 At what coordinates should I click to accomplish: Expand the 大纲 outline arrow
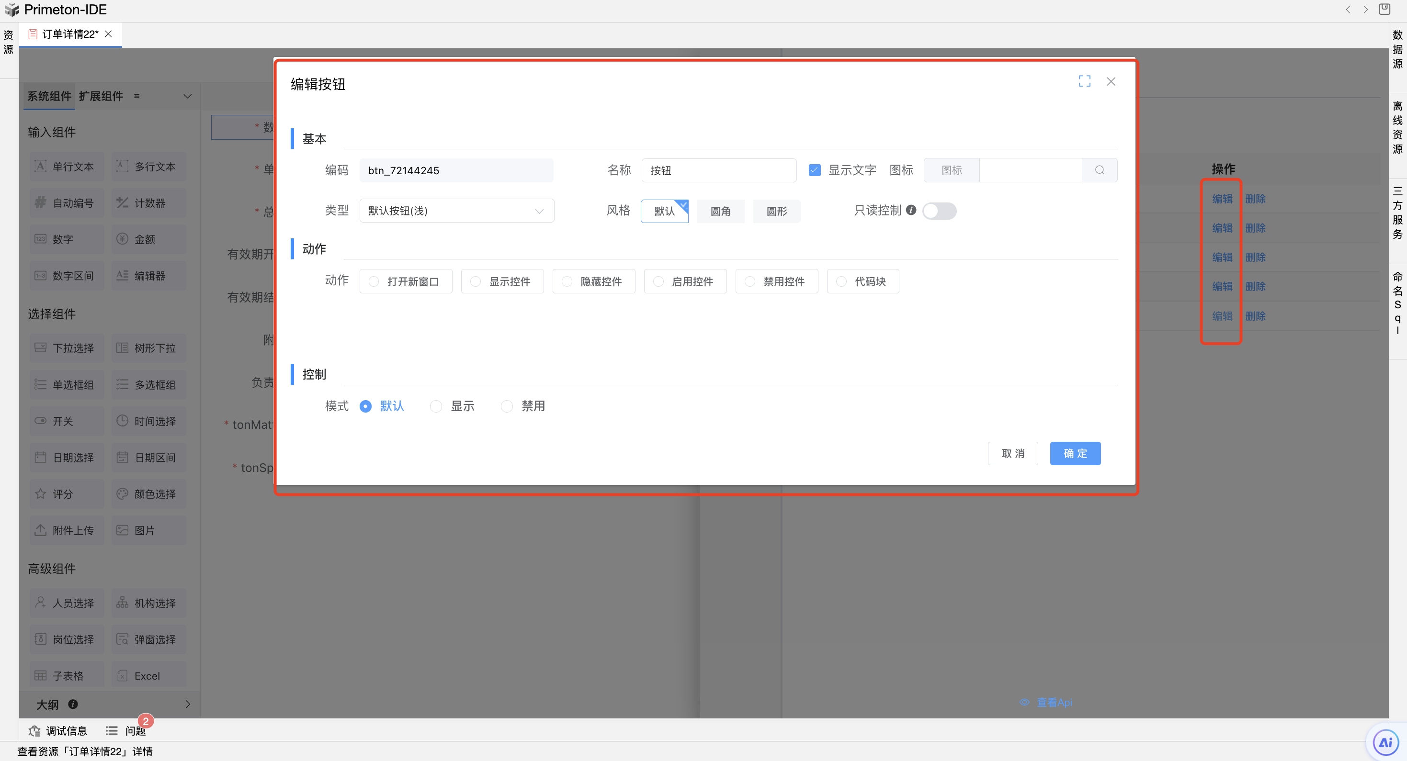click(187, 704)
